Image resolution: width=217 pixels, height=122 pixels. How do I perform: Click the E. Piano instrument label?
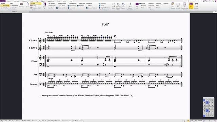point(34,61)
